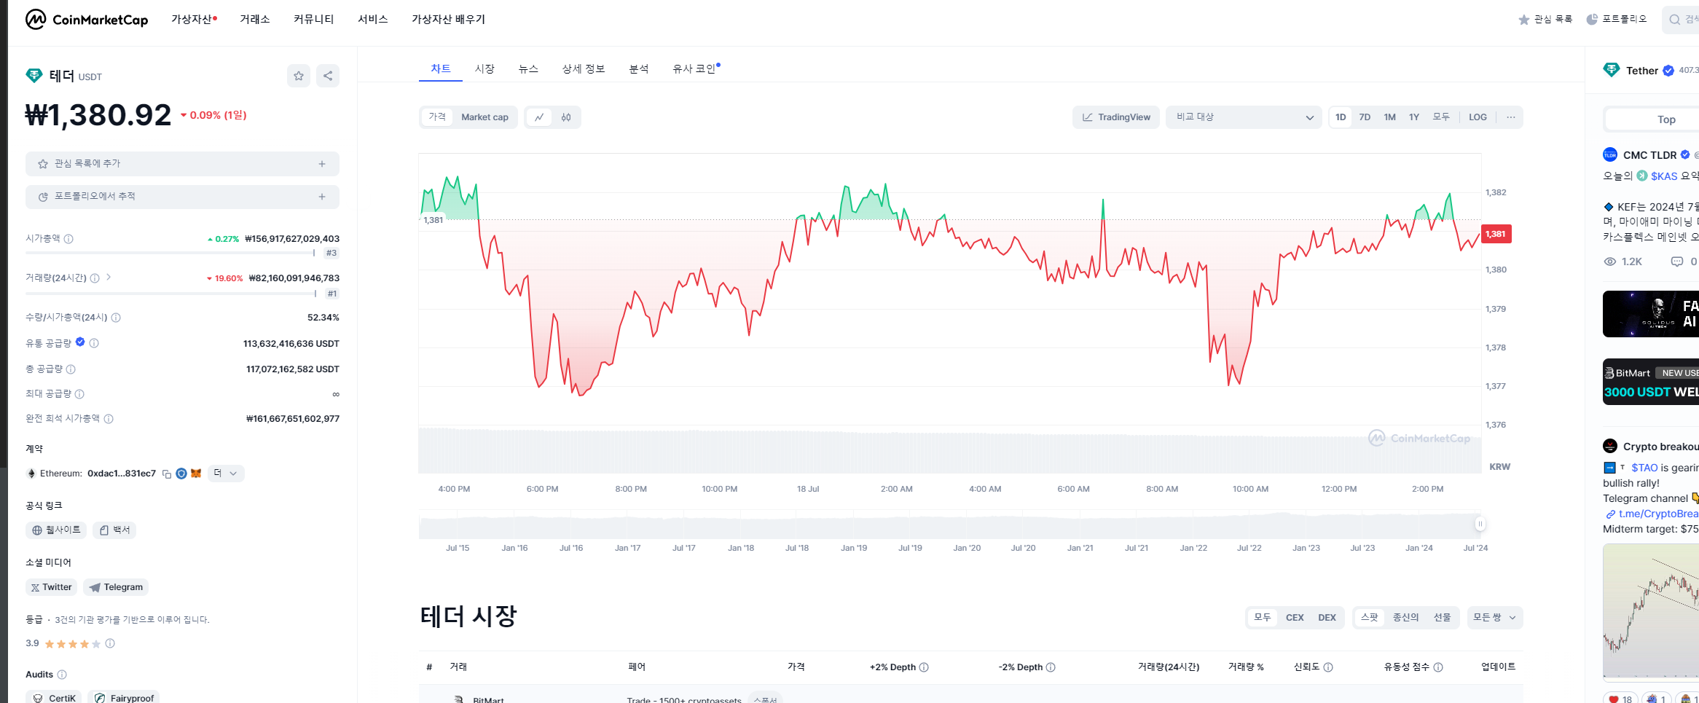Click the info icon next to rating stars
The width and height of the screenshot is (1699, 703).
(x=110, y=643)
